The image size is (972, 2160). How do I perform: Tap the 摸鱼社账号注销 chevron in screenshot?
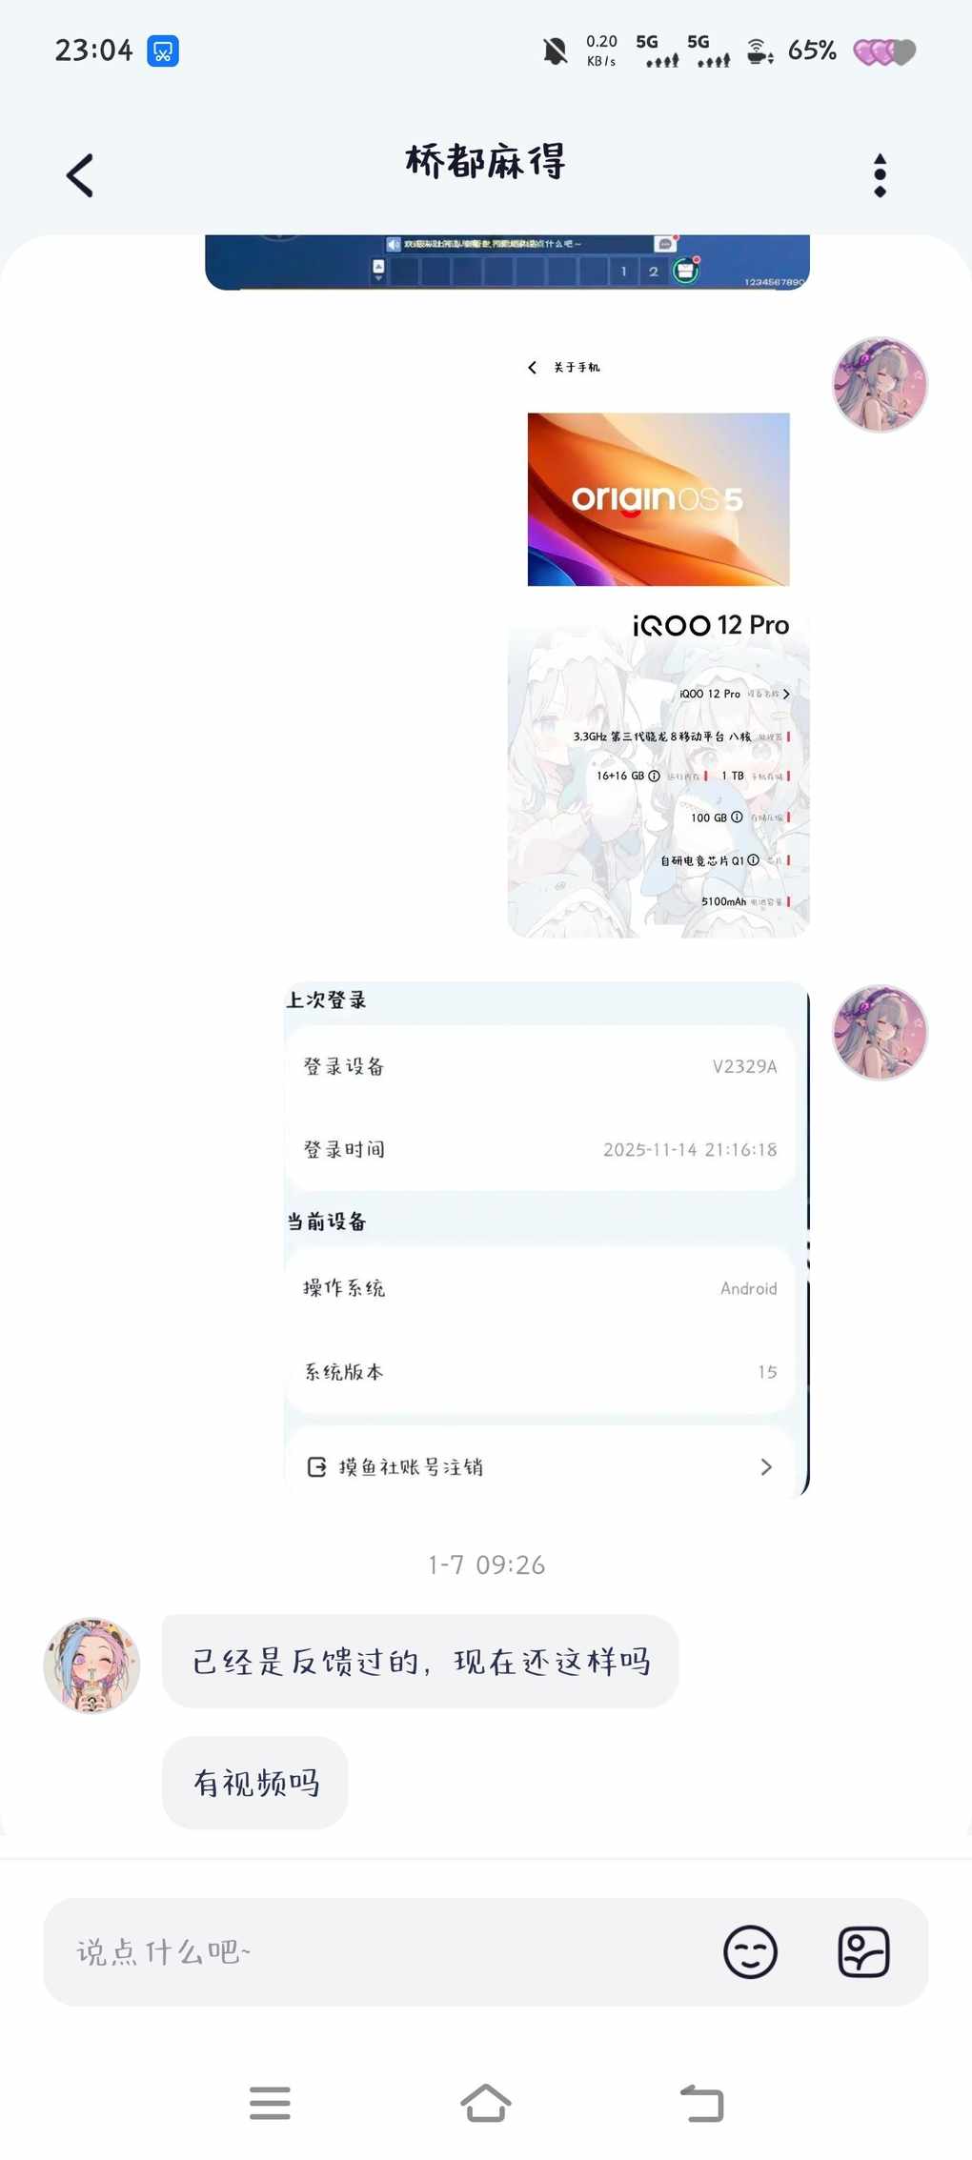pos(766,1466)
